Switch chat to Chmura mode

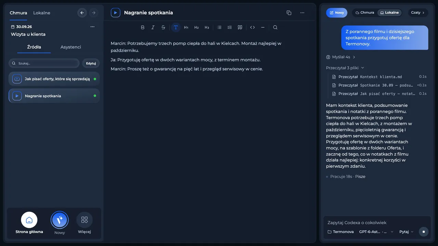[365, 13]
